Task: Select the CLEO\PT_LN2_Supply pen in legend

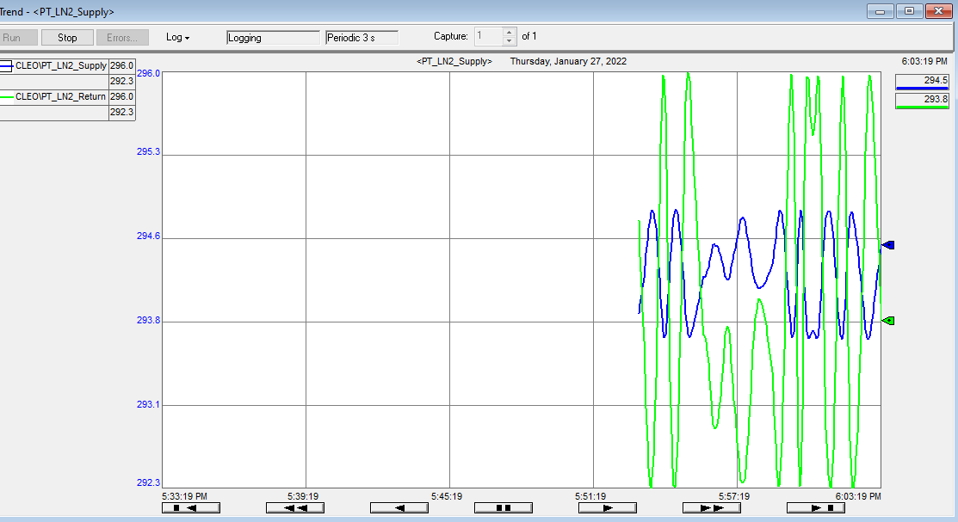Action: (60, 66)
